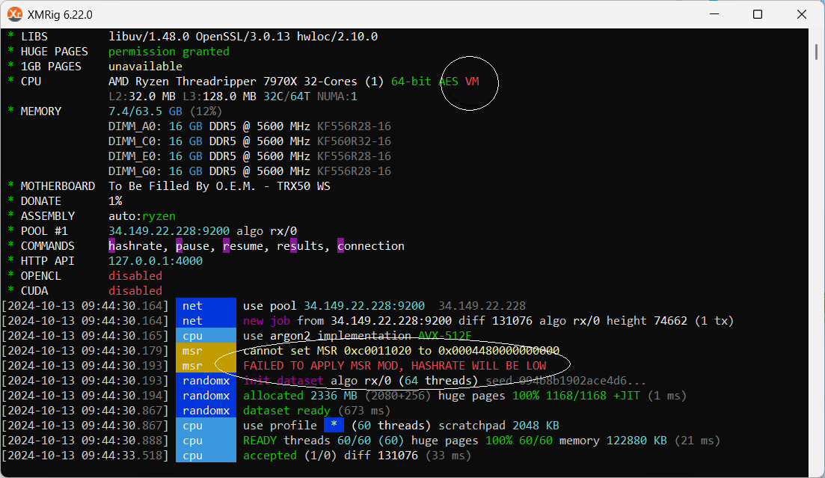Click the 'init dataset' log text
This screenshot has height=478, width=825.
(283, 381)
